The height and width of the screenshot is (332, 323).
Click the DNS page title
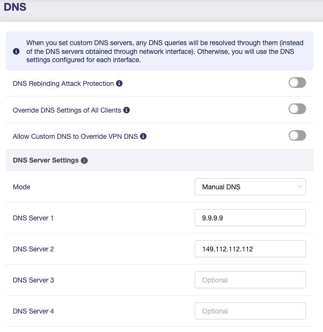pyautogui.click(x=15, y=8)
